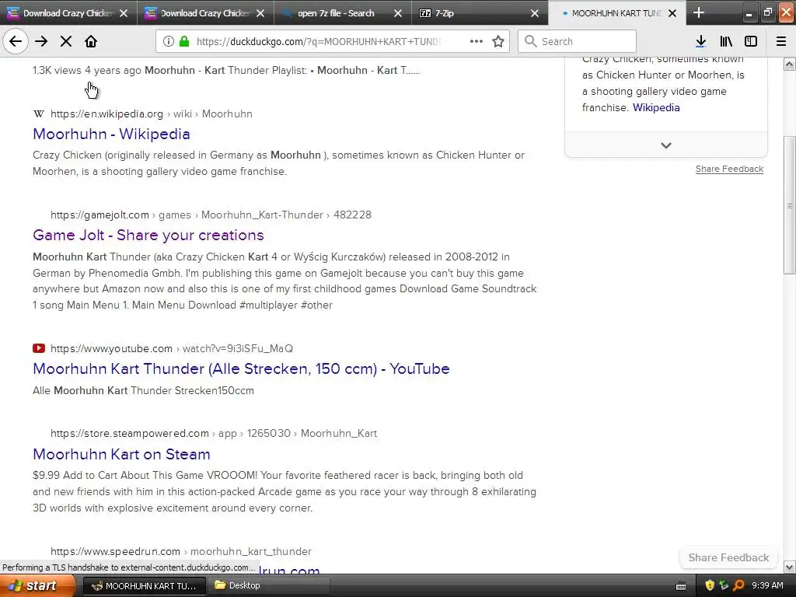Open the Downloads panel
This screenshot has width=796, height=597.
(701, 41)
